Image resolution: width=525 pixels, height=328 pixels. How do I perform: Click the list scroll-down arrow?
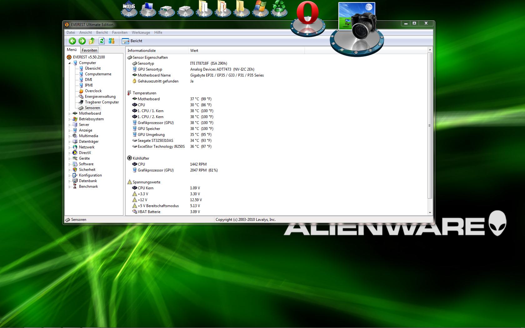430,212
